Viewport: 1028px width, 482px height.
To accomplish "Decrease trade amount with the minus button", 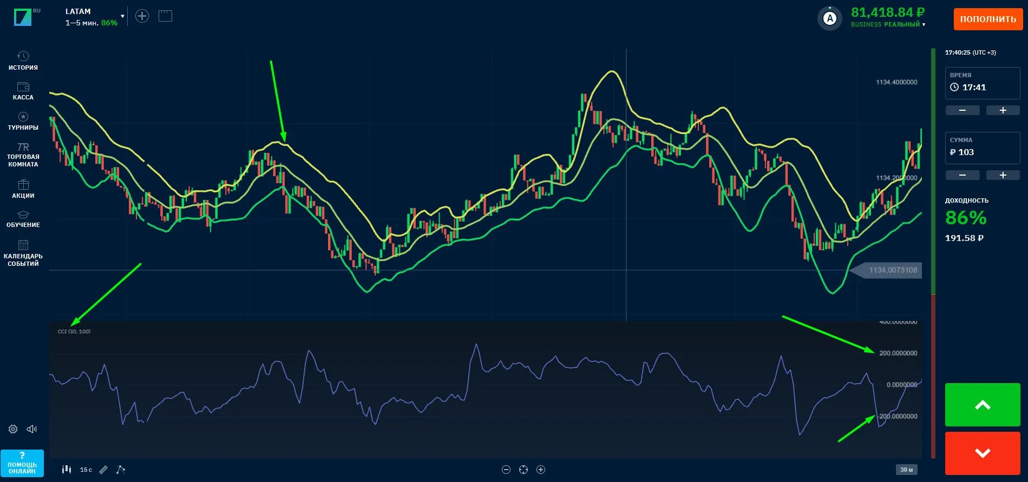I will click(x=962, y=175).
